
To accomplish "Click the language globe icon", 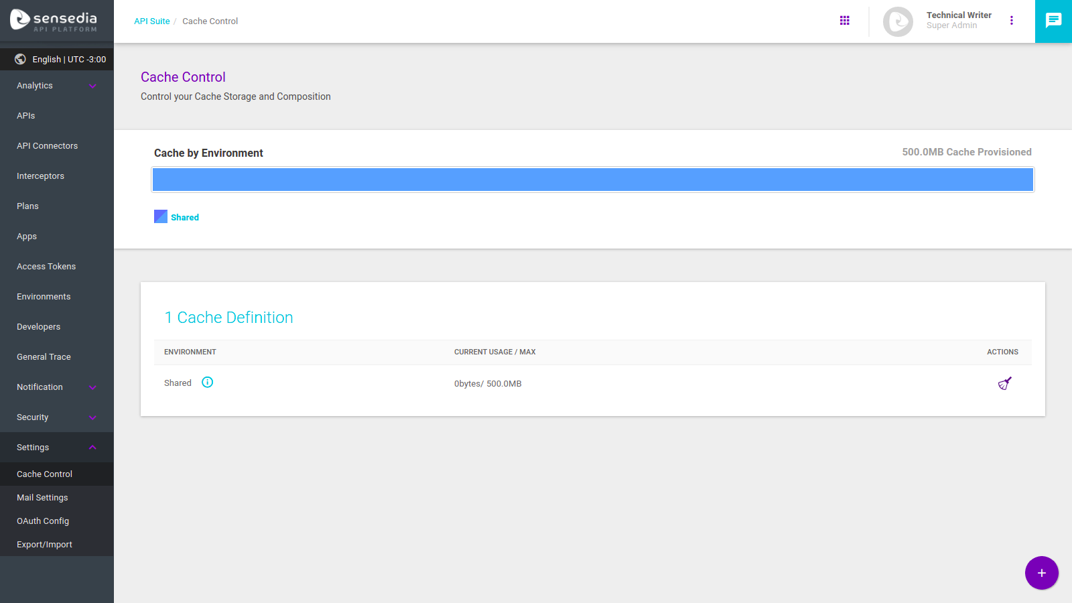I will pos(21,59).
